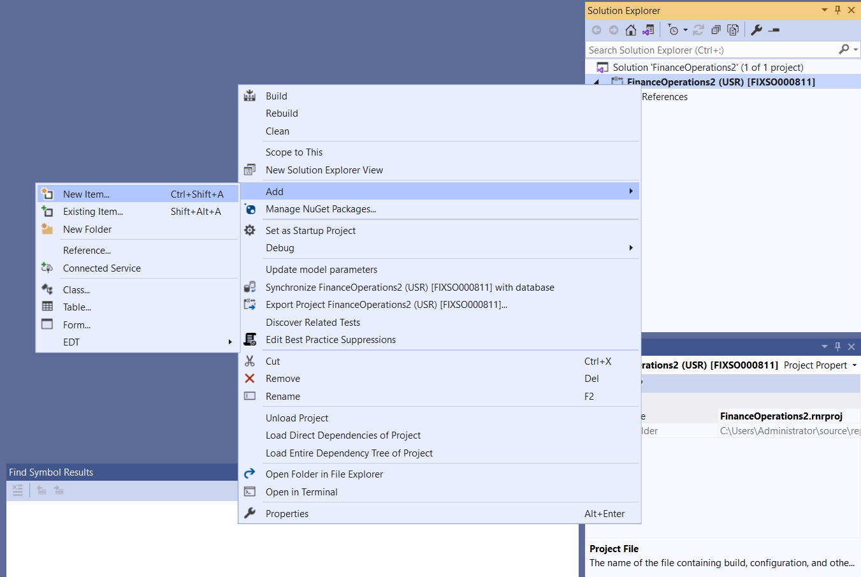This screenshot has width=861, height=577.
Task: Click the wrench icon beside Properties menu entry
Action: click(x=250, y=513)
